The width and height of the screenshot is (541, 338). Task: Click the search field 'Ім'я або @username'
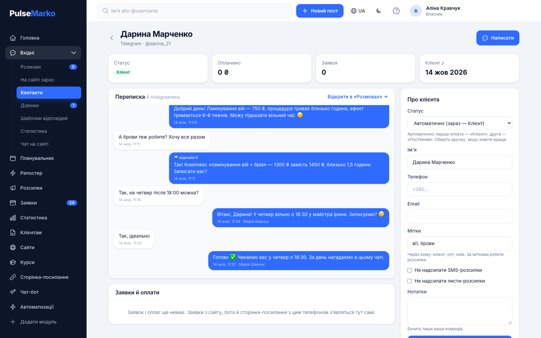[195, 11]
